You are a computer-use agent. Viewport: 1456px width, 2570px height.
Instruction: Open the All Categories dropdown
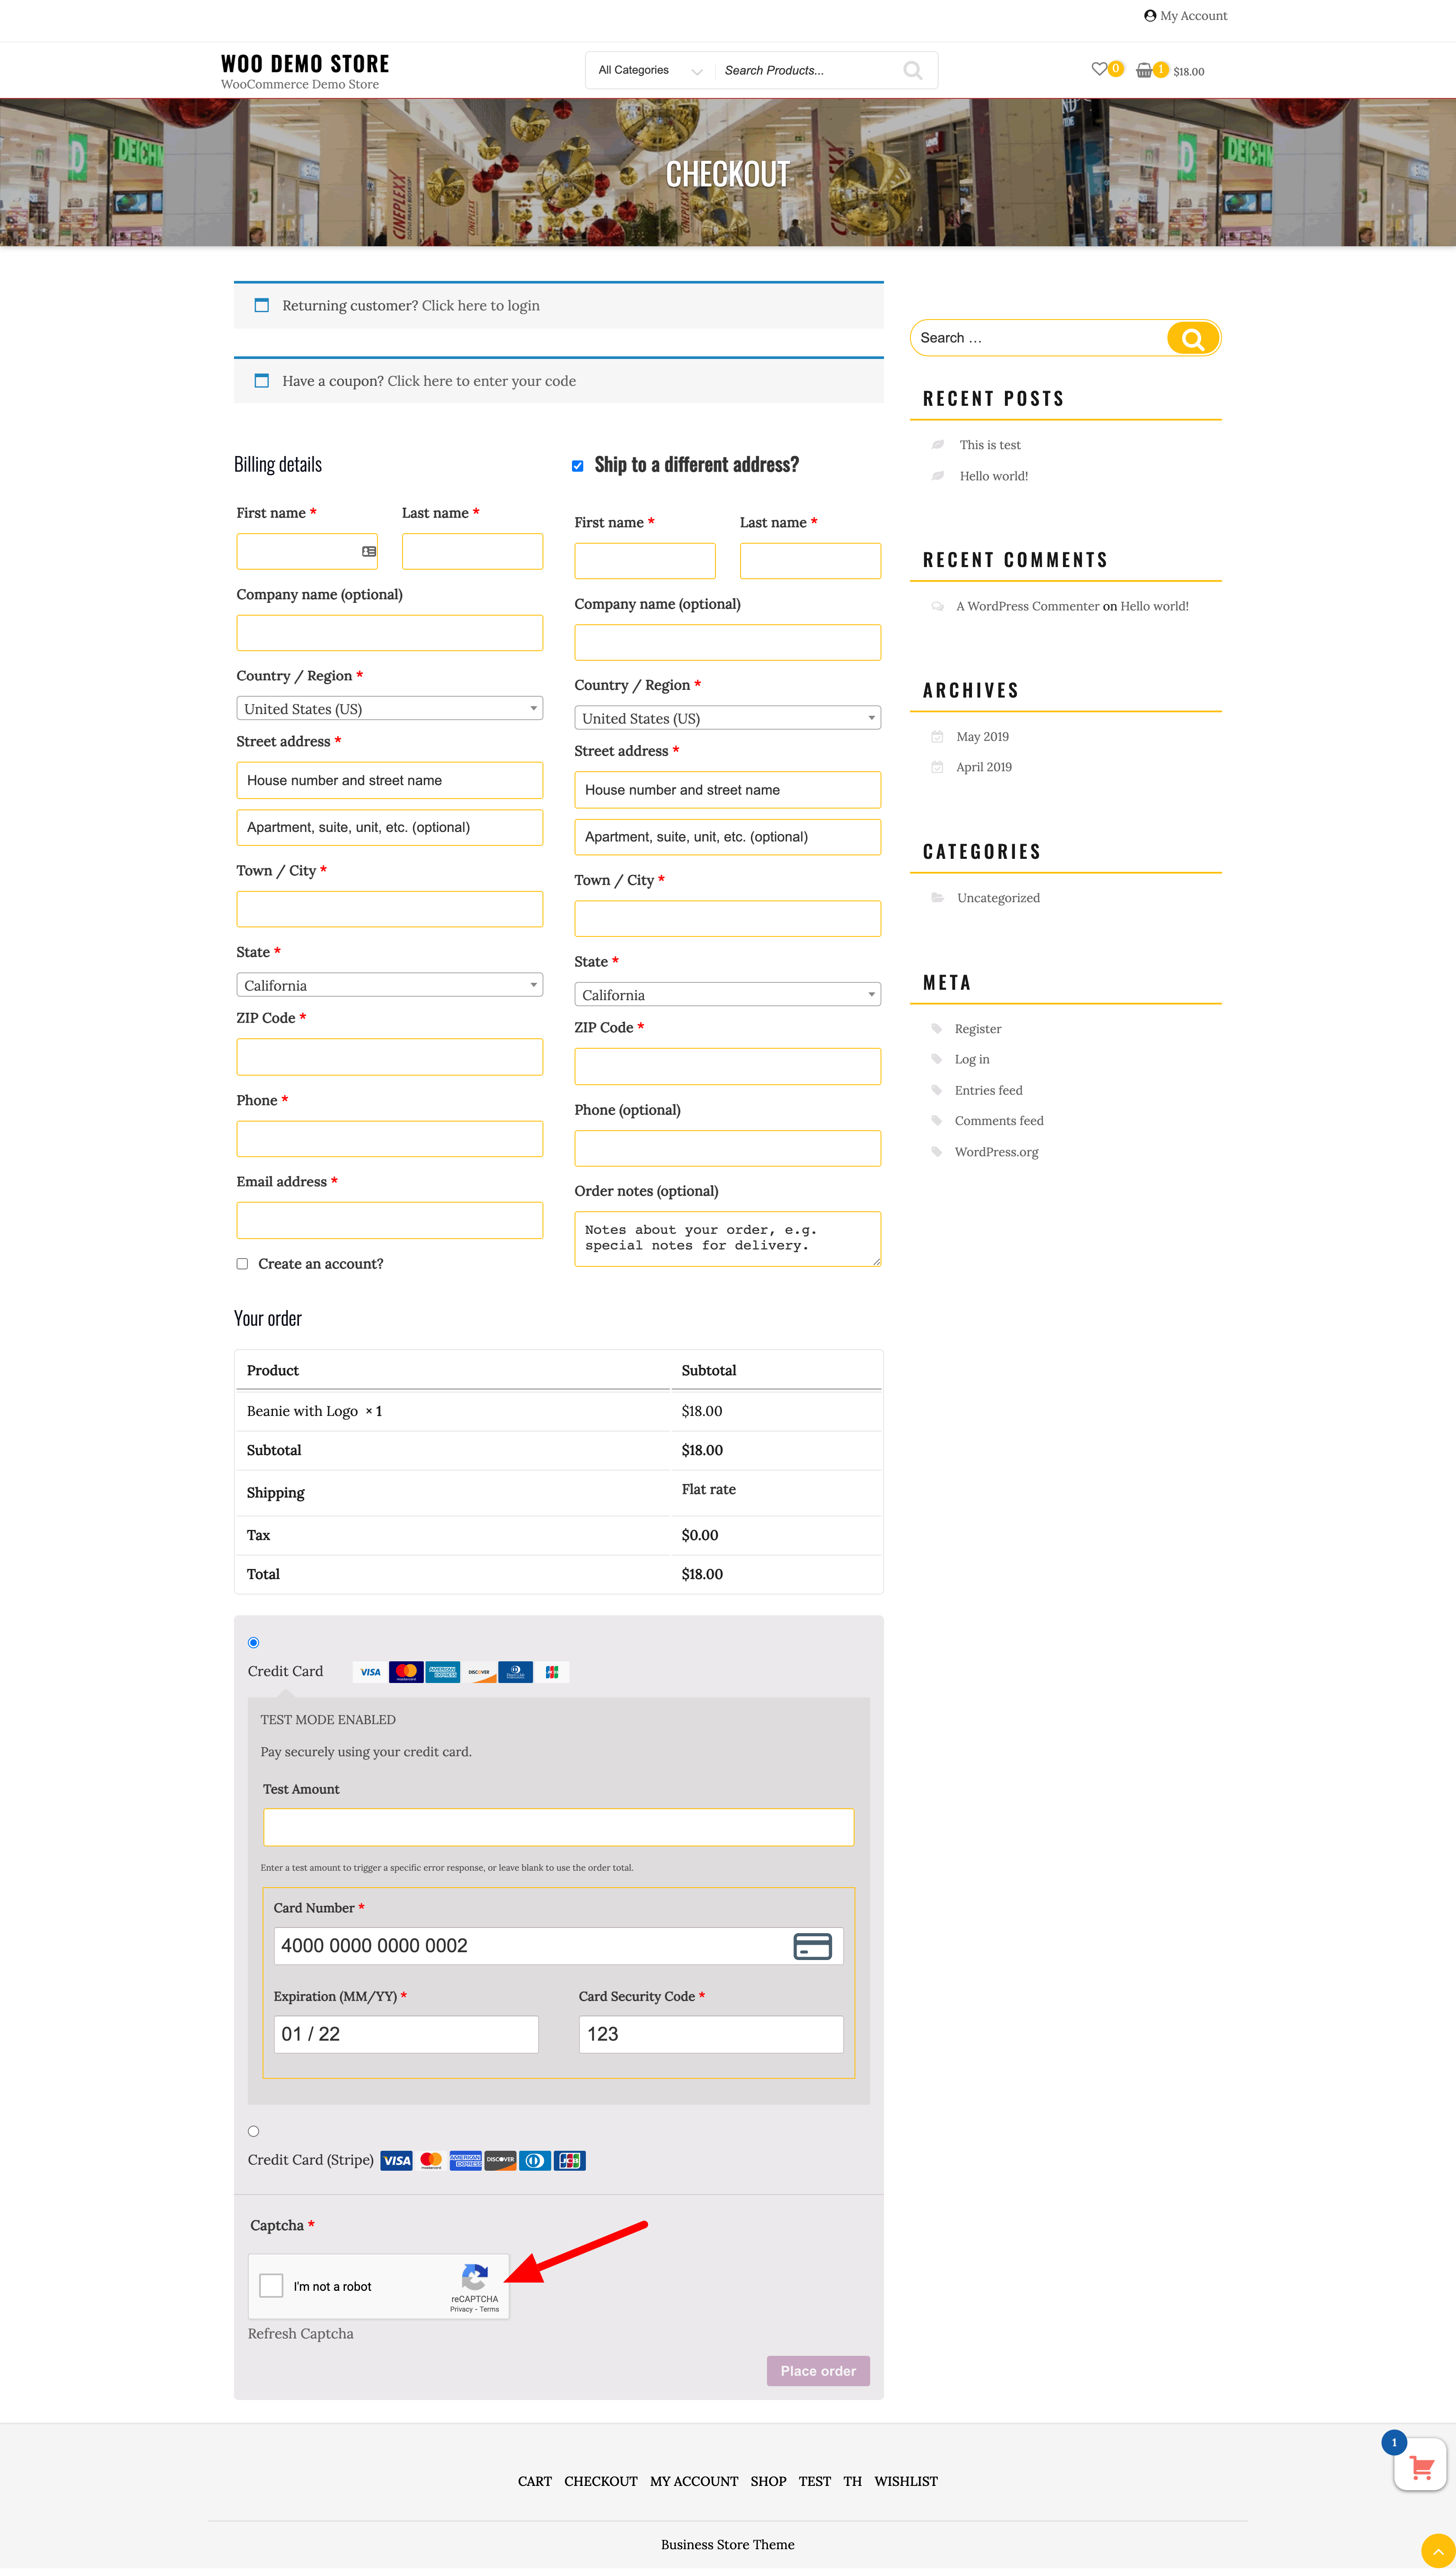point(650,70)
